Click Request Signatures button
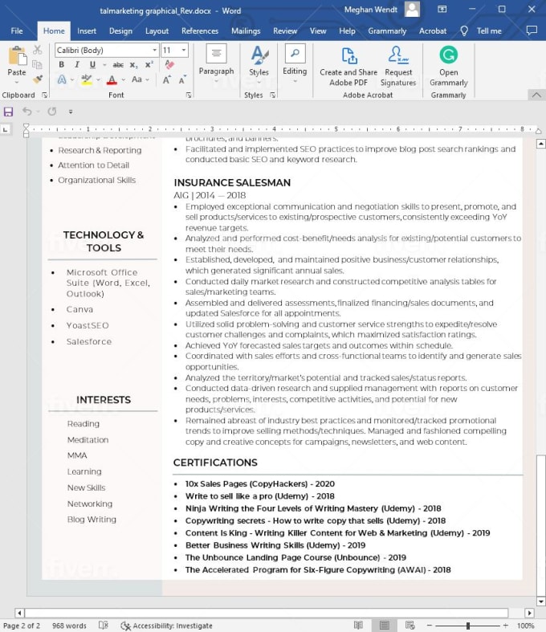 [x=398, y=66]
